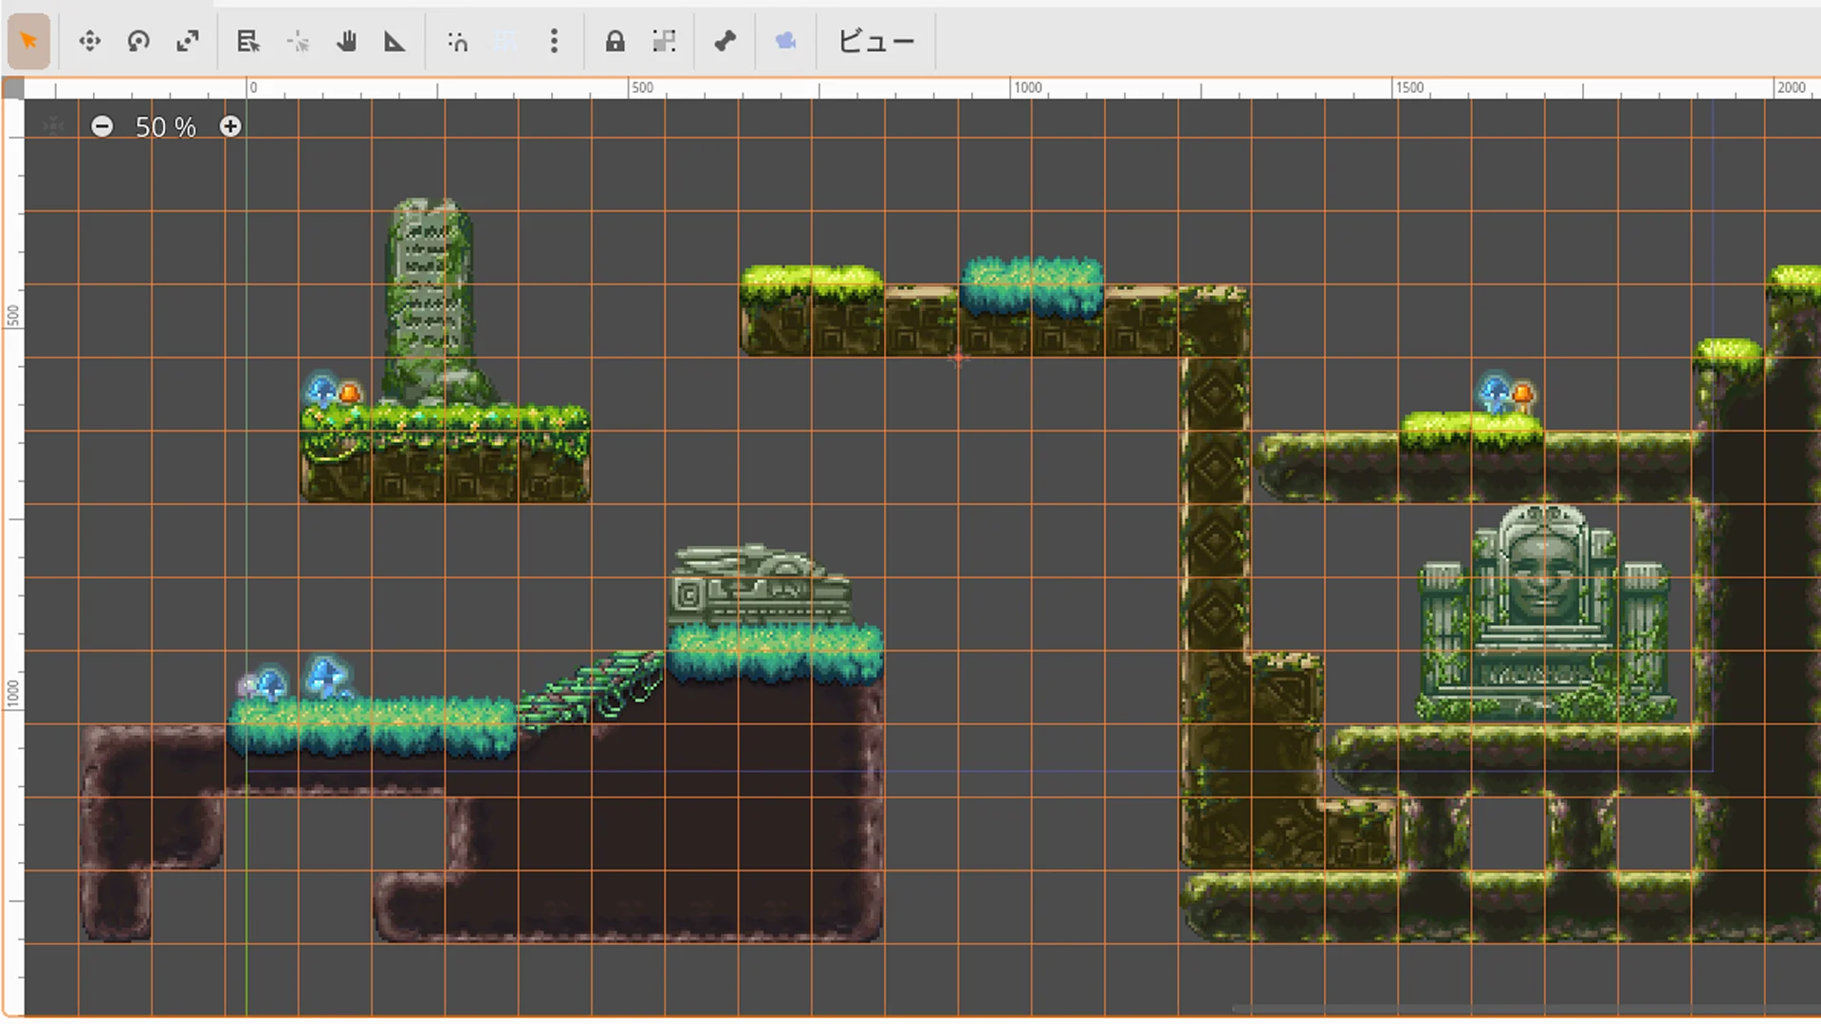
Task: Open the snapping options three-dot menu
Action: (554, 41)
